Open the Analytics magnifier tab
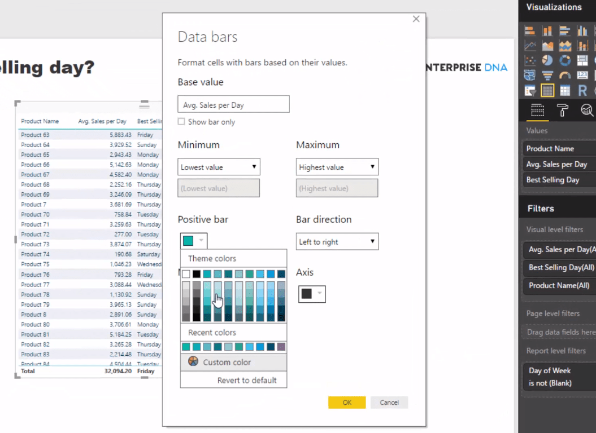The height and width of the screenshot is (433, 596). (587, 111)
